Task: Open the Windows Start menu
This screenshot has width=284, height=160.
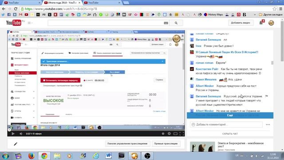Action: point(5,156)
